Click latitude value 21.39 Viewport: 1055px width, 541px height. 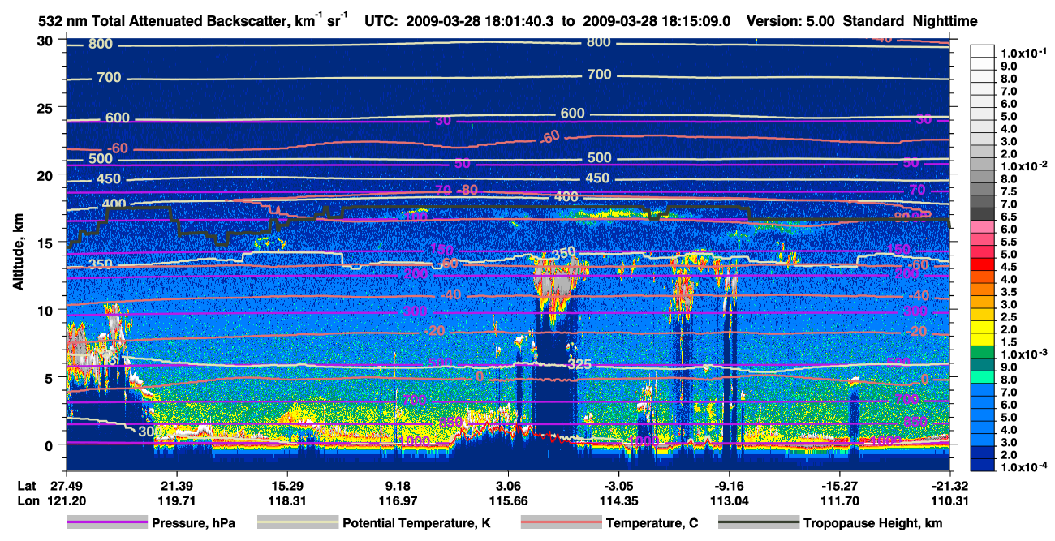coord(175,487)
